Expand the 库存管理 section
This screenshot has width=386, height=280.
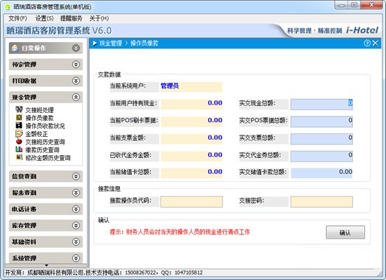(x=76, y=225)
